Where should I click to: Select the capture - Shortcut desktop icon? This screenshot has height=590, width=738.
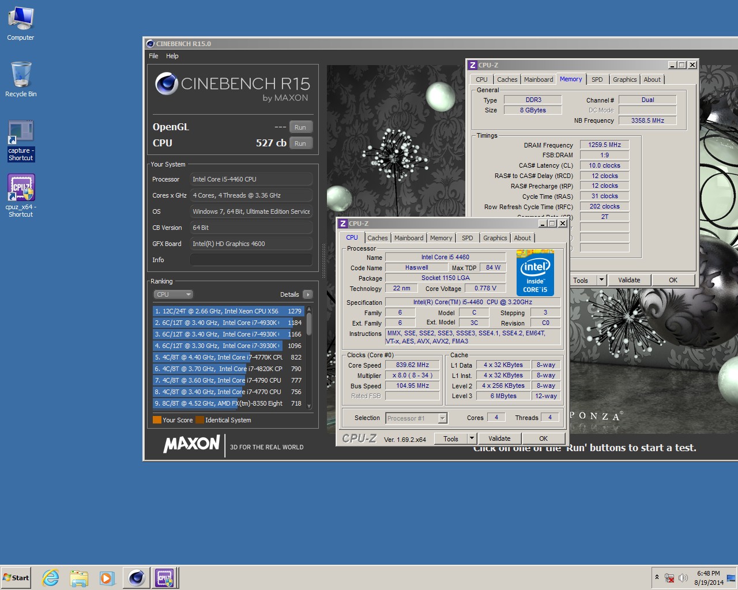point(21,141)
